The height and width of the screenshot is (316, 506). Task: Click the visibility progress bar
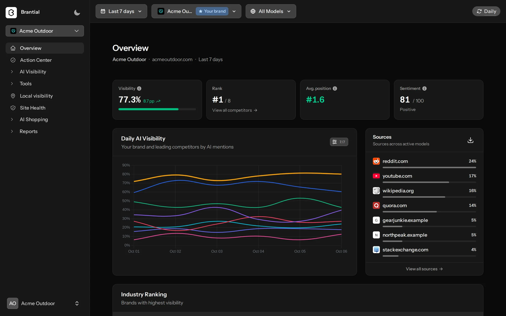pos(157,109)
